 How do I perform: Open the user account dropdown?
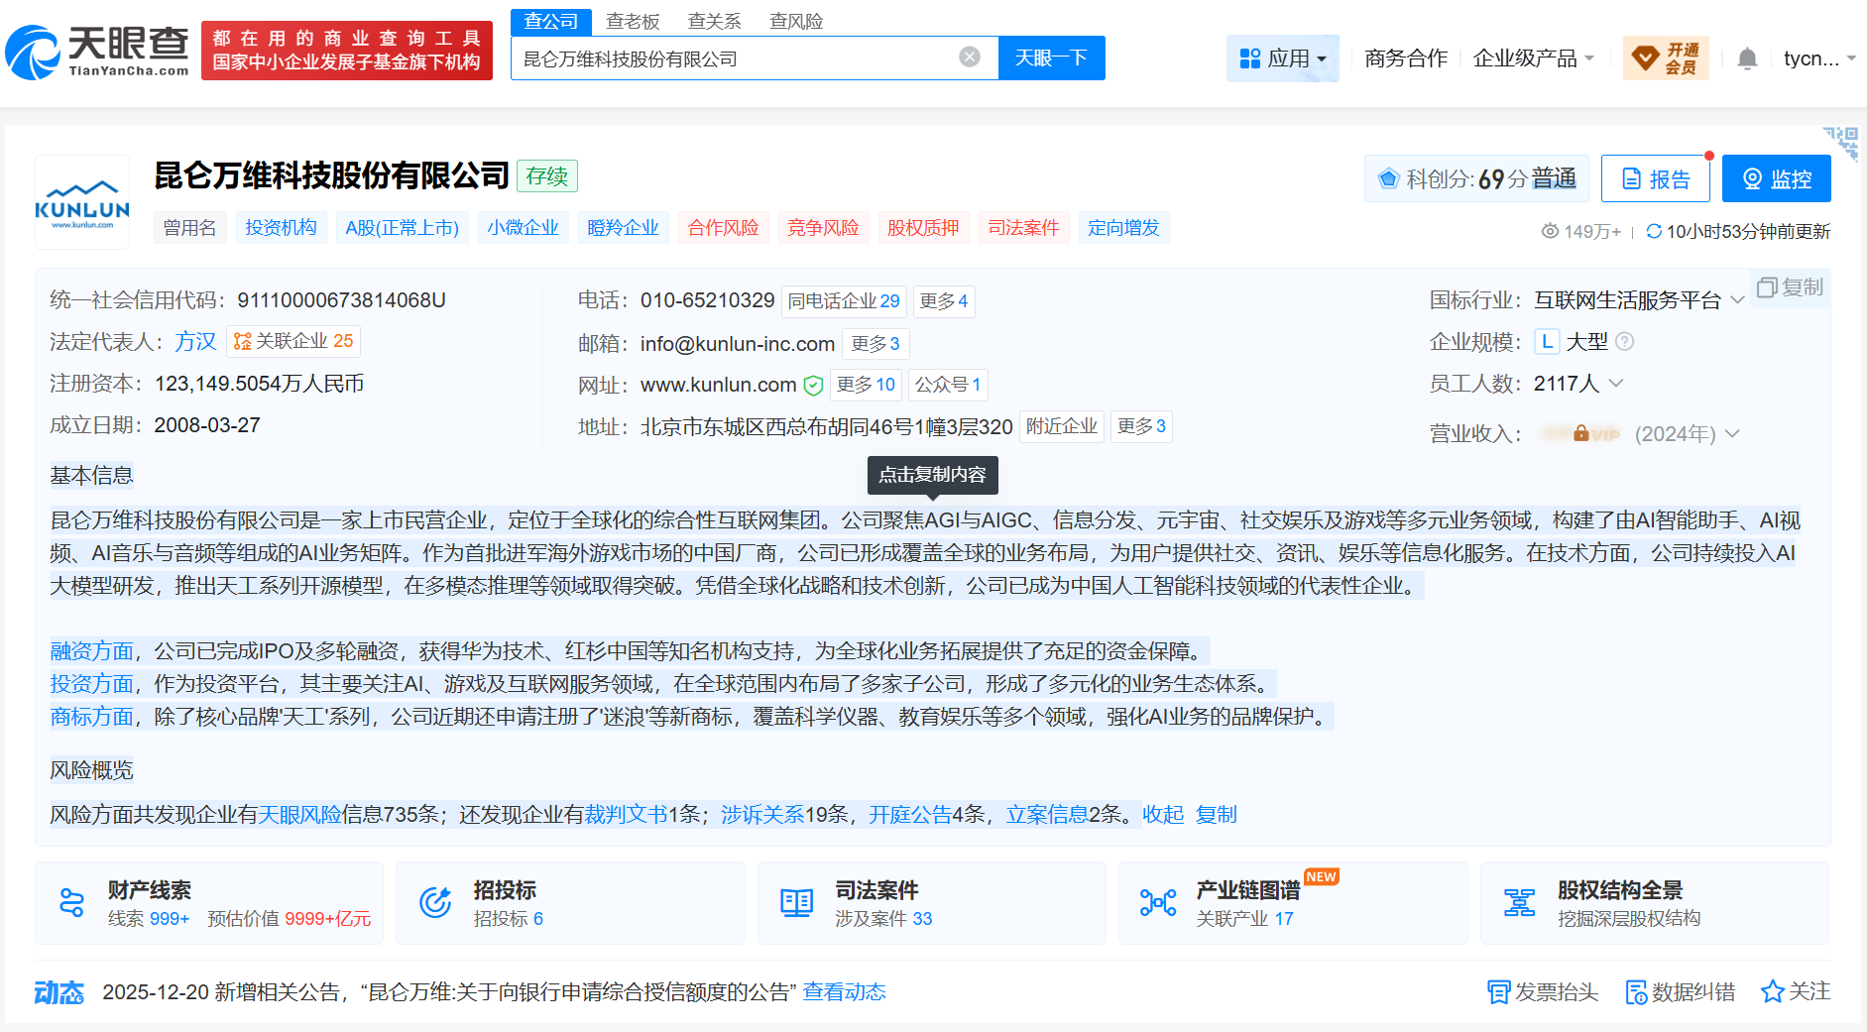pos(1819,58)
